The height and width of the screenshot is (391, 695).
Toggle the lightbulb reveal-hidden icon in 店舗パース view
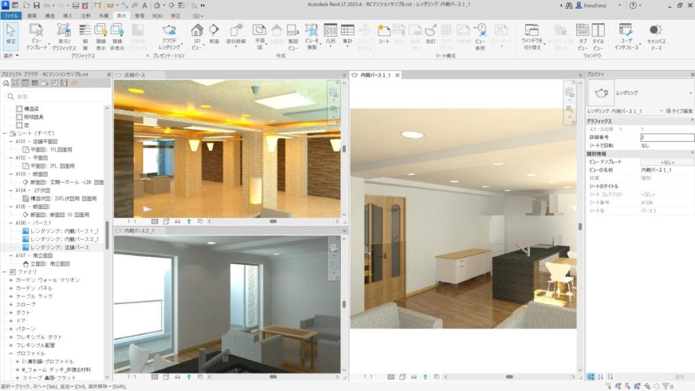click(189, 221)
